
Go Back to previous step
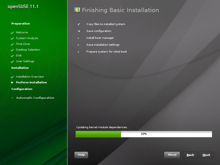[190, 155]
